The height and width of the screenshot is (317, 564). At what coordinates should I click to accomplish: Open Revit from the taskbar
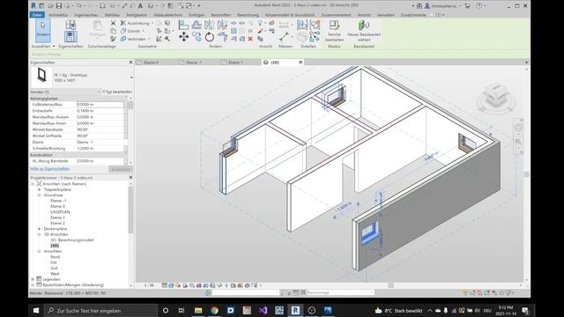[295, 310]
